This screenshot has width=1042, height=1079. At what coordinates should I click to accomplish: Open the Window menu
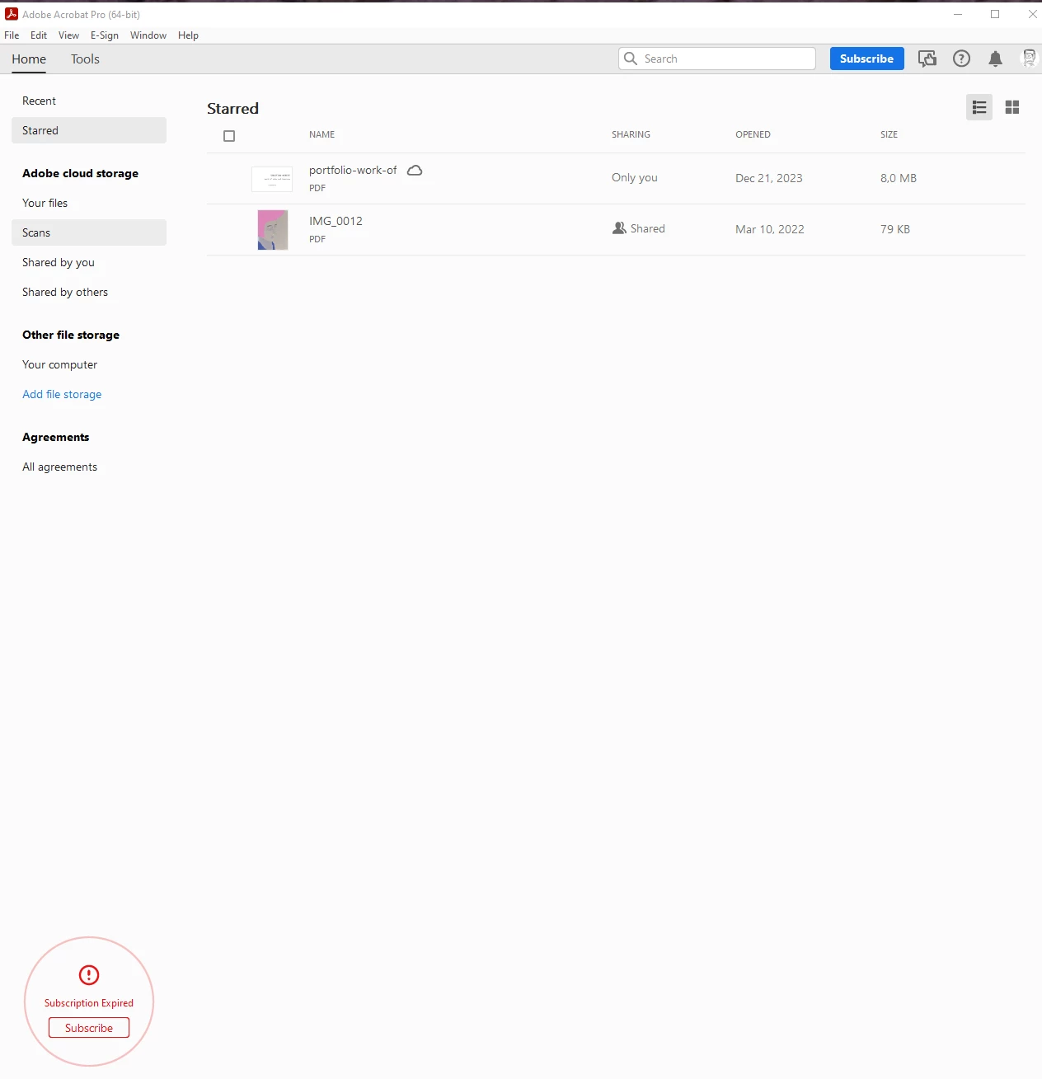pos(148,35)
